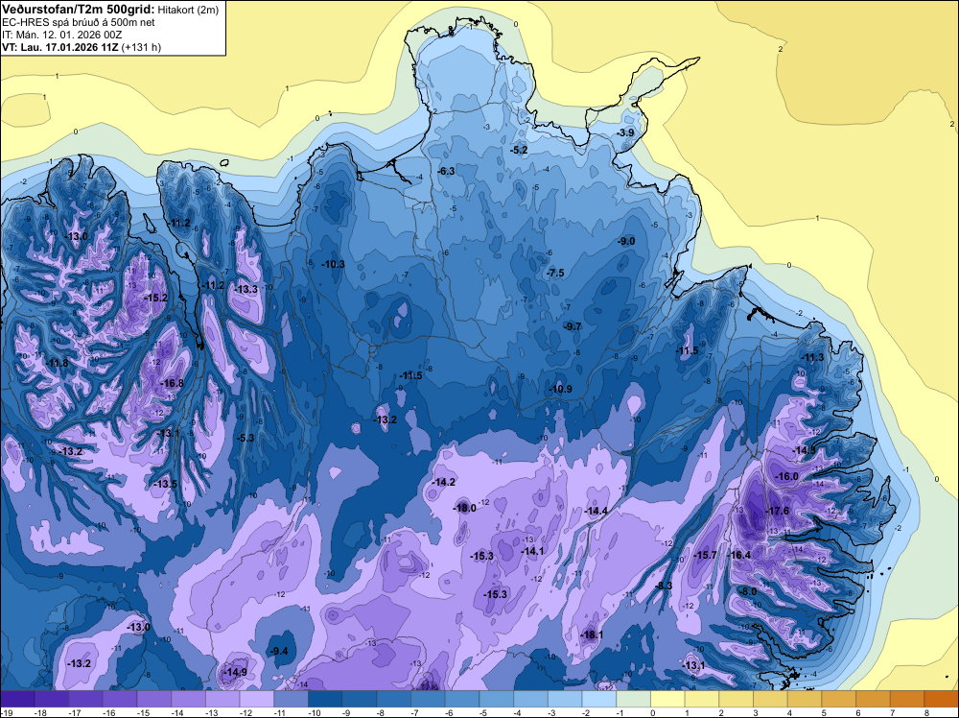The height and width of the screenshot is (718, 959).
Task: Click the '8' legend scale label
Action: pyautogui.click(x=926, y=712)
